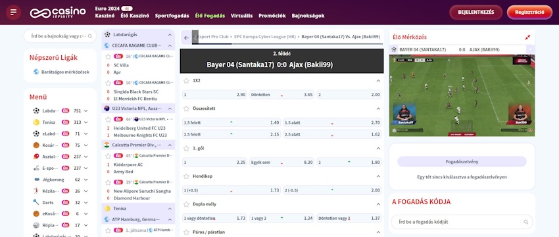
Task: Collapse the Dupla esély market section
Action: [378, 204]
